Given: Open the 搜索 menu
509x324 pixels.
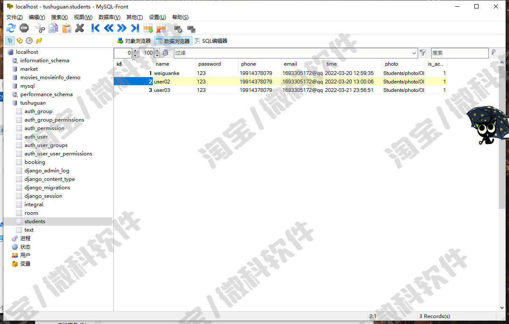Looking at the screenshot, I should pos(59,17).
